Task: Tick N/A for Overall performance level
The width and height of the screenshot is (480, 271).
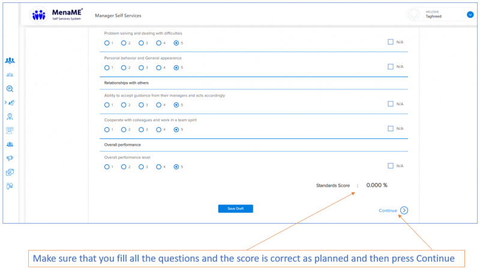Action: [391, 165]
